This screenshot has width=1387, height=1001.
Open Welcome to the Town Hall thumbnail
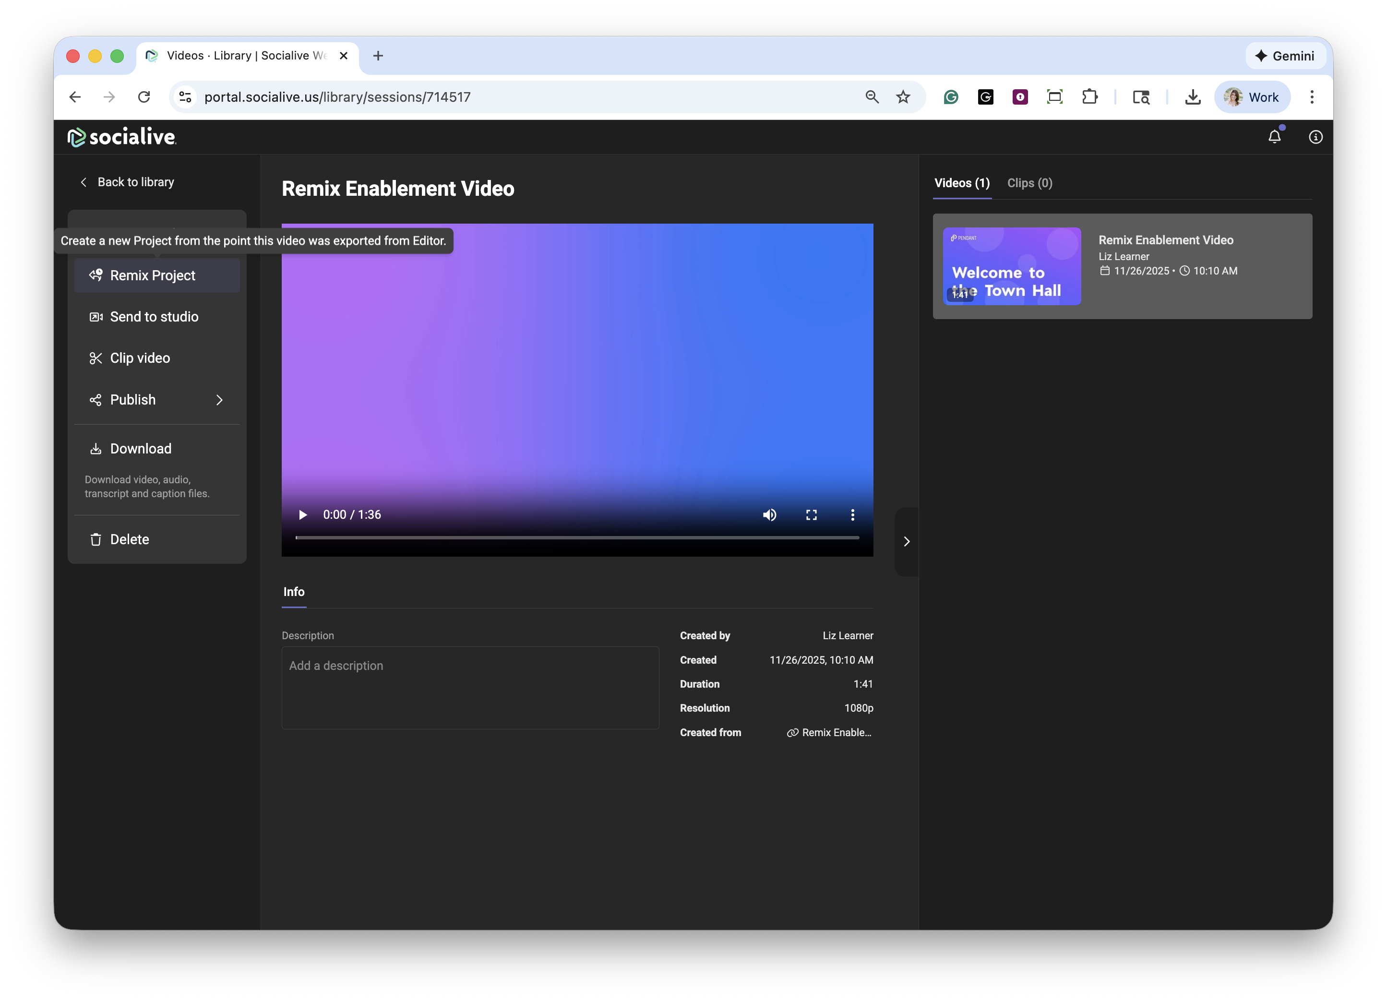tap(1012, 266)
